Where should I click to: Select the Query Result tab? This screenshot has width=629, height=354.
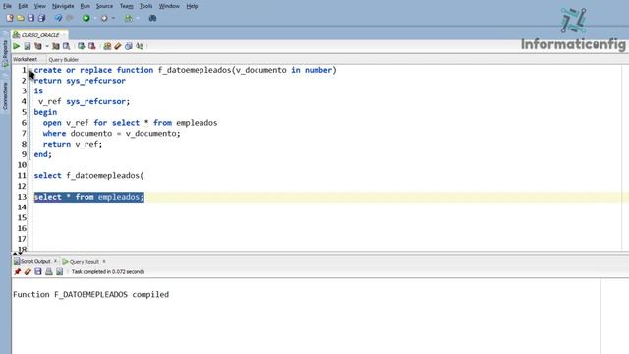(85, 262)
